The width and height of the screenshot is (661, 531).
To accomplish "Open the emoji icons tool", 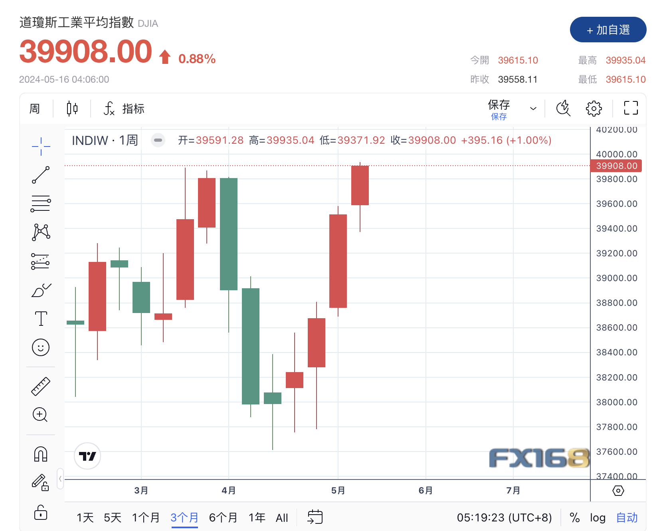I will pos(41,347).
